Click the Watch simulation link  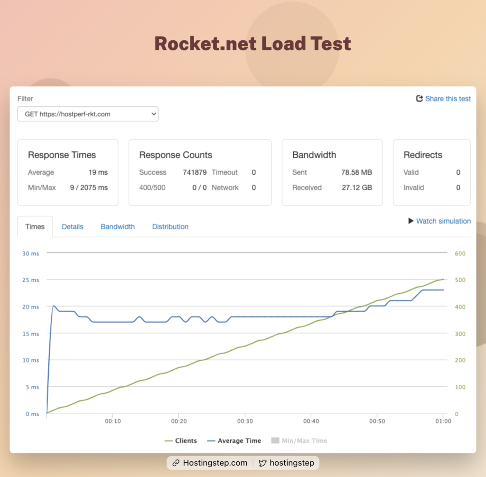click(443, 221)
